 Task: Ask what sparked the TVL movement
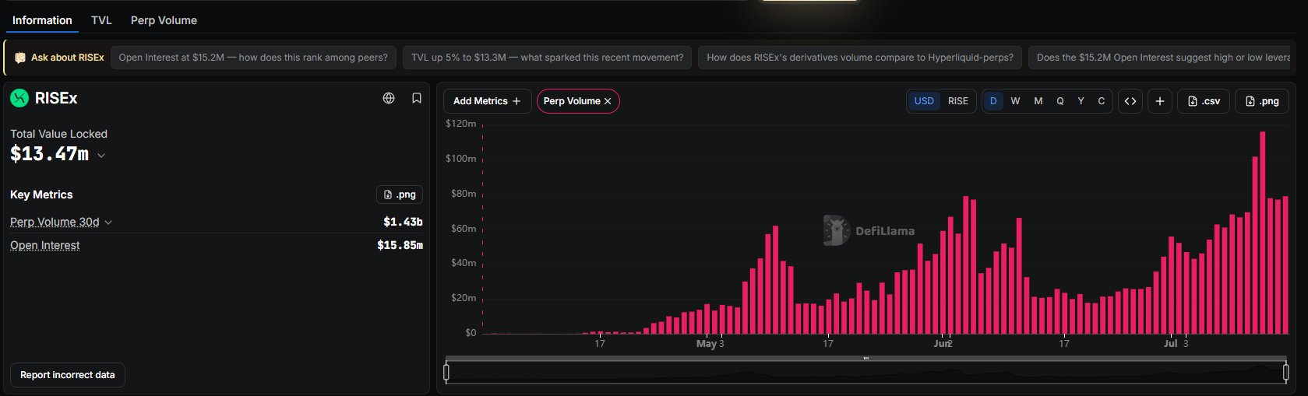[547, 58]
